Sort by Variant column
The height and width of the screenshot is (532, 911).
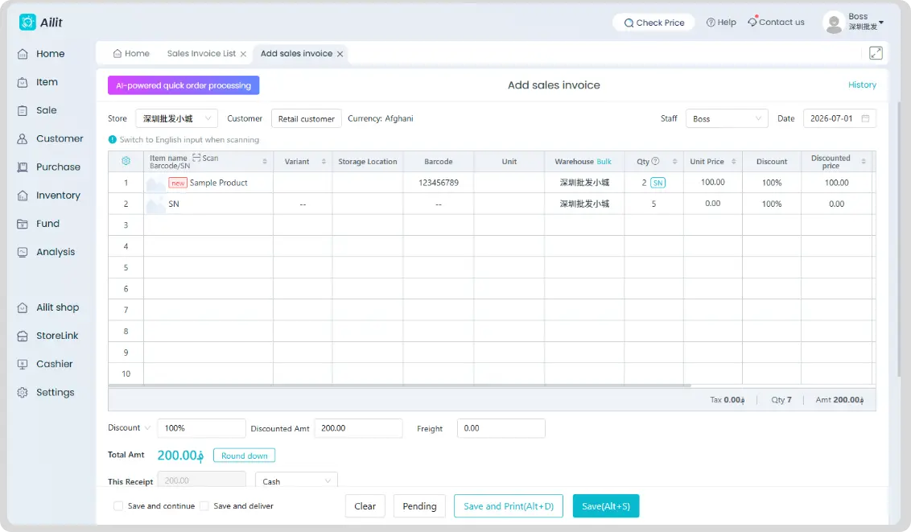click(324, 162)
